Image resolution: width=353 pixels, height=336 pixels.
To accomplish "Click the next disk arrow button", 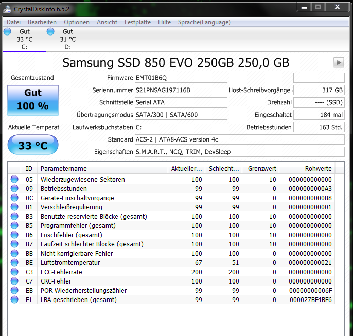I will [339, 62].
